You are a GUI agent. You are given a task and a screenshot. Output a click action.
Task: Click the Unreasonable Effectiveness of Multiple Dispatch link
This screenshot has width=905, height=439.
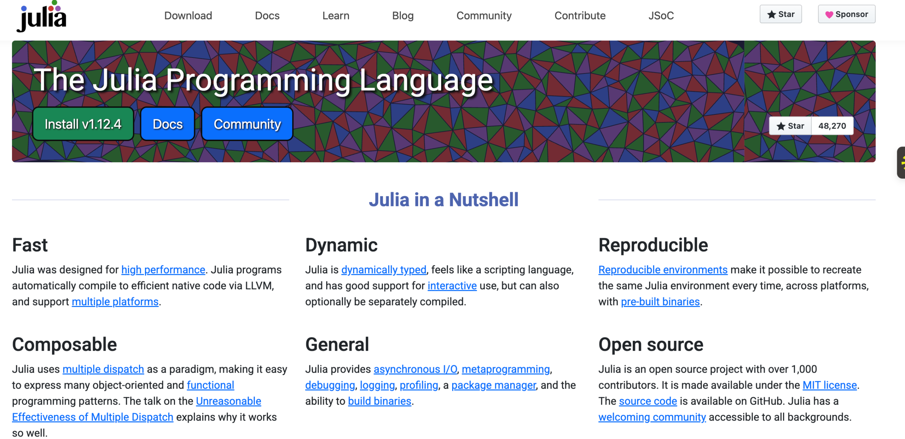tap(93, 417)
